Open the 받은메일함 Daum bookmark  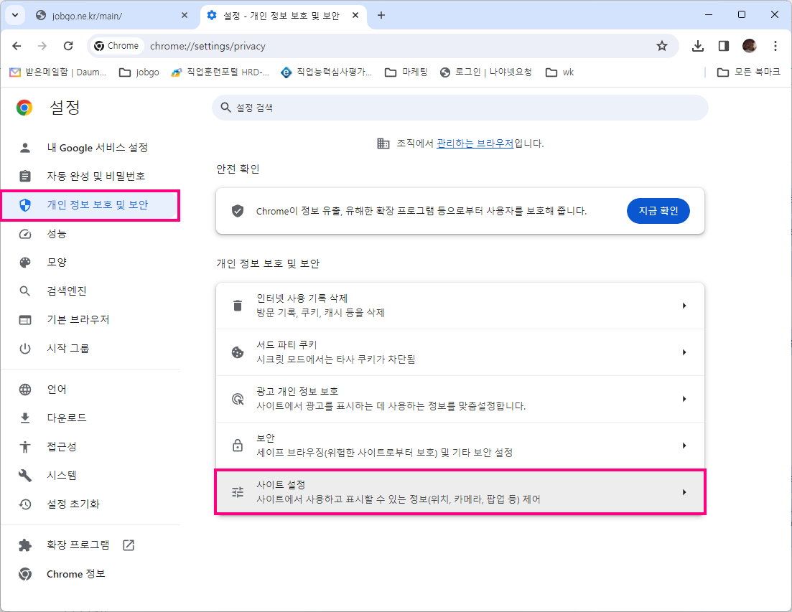[58, 72]
